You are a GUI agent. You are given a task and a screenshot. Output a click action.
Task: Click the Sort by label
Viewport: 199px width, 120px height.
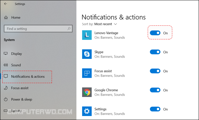point(88,24)
